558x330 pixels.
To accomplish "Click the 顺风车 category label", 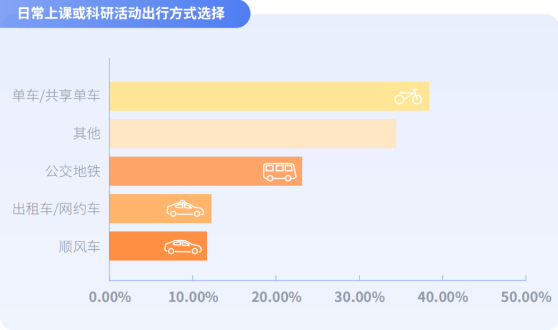I will (80, 246).
